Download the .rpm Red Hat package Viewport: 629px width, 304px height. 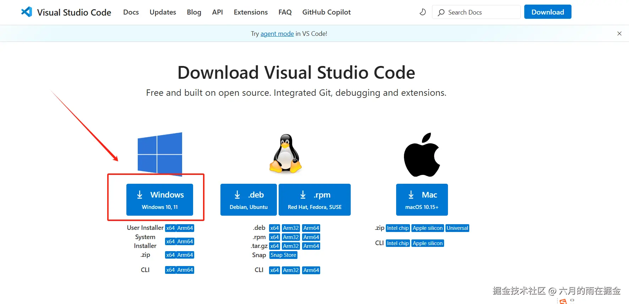coord(314,200)
